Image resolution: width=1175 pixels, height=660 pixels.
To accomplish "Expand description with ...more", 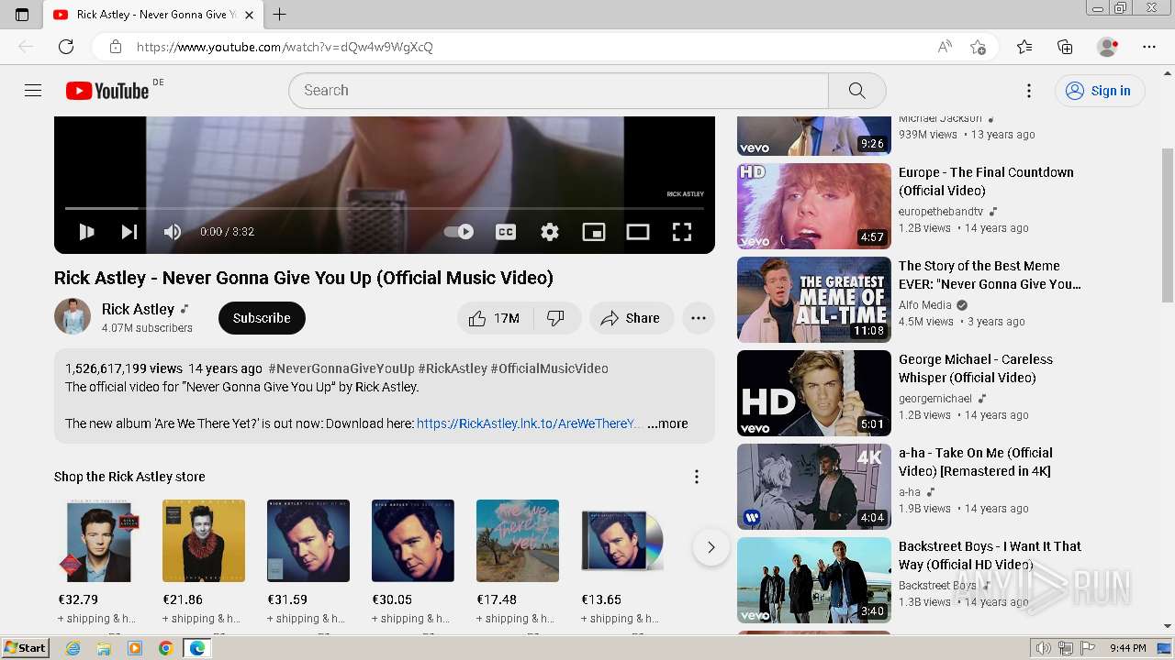I will click(x=667, y=423).
